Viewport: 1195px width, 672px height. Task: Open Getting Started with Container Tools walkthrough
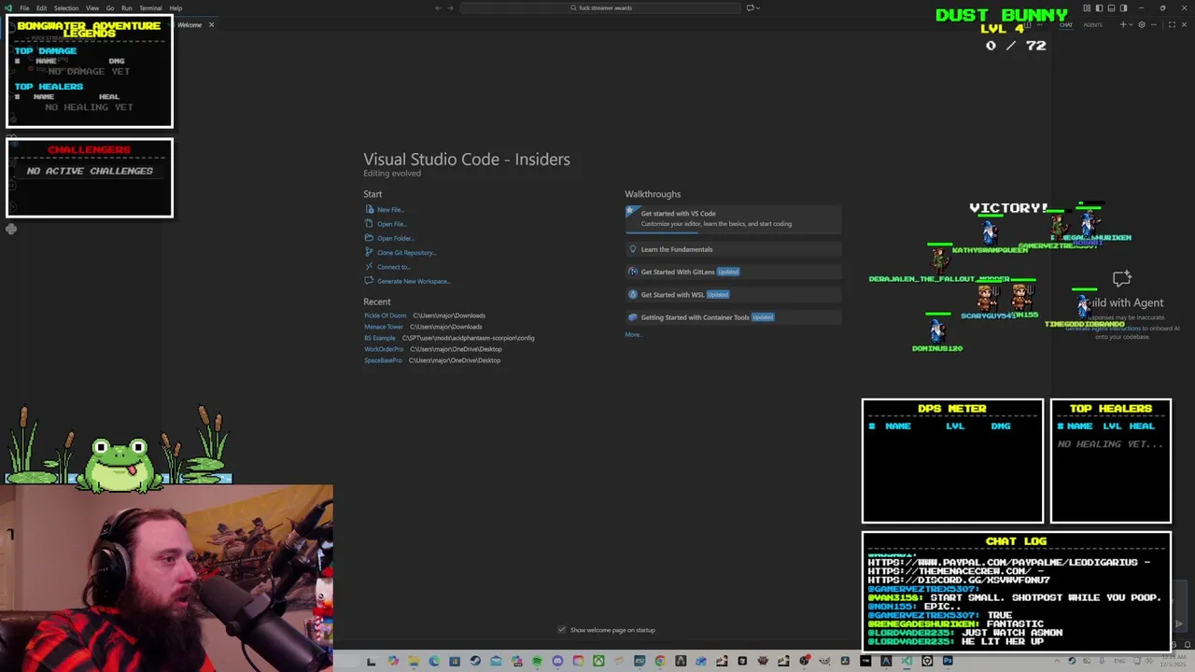tap(734, 317)
